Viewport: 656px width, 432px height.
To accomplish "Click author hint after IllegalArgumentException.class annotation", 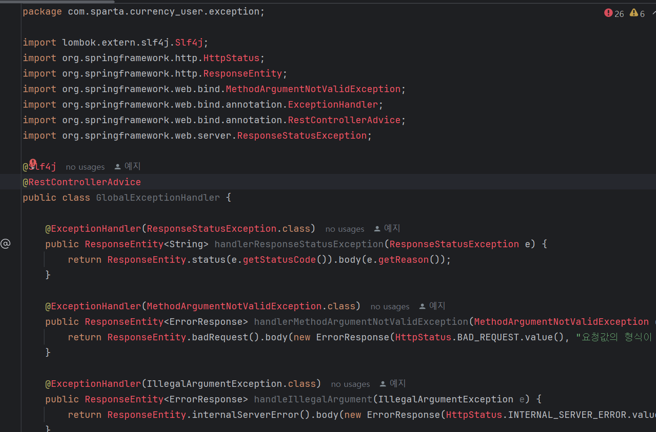I will tap(393, 384).
